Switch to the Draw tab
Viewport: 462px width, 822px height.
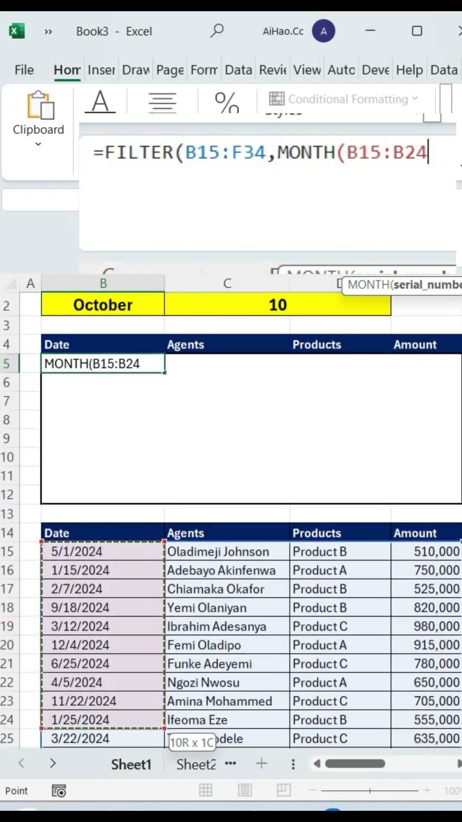pyautogui.click(x=136, y=70)
